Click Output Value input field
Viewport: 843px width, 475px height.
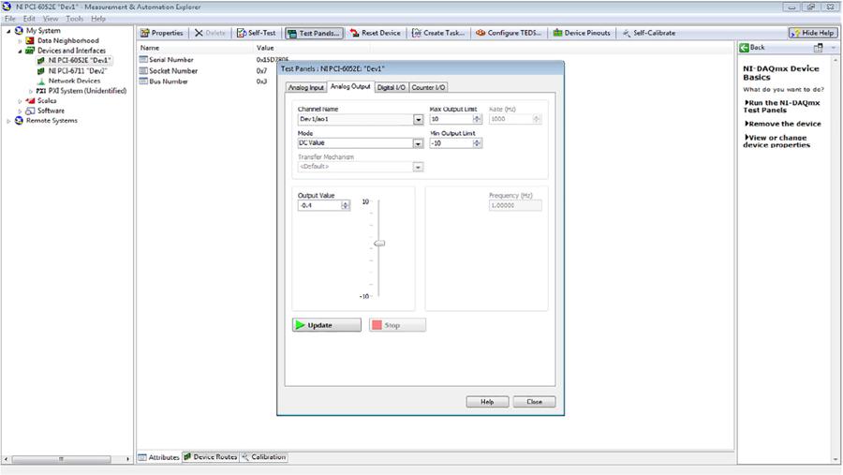point(319,205)
